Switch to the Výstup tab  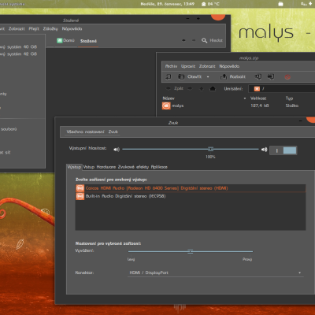pos(74,167)
